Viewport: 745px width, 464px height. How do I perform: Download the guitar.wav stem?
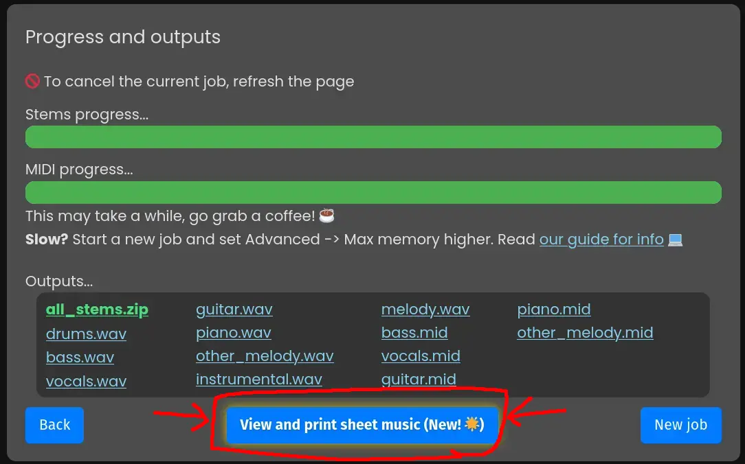[234, 310]
